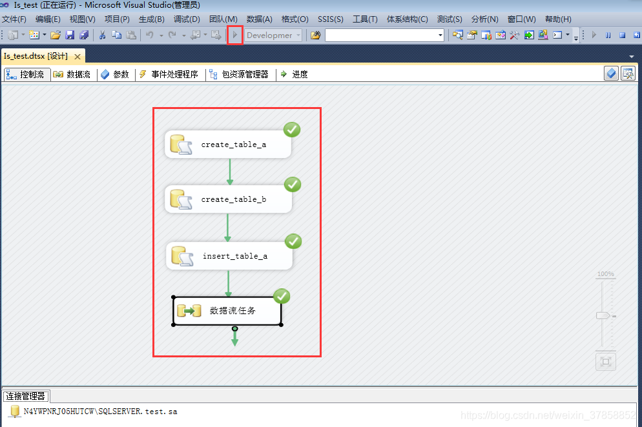Close the Is_test.dtsx document tab
Image resolution: width=642 pixels, height=427 pixels.
pyautogui.click(x=78, y=57)
